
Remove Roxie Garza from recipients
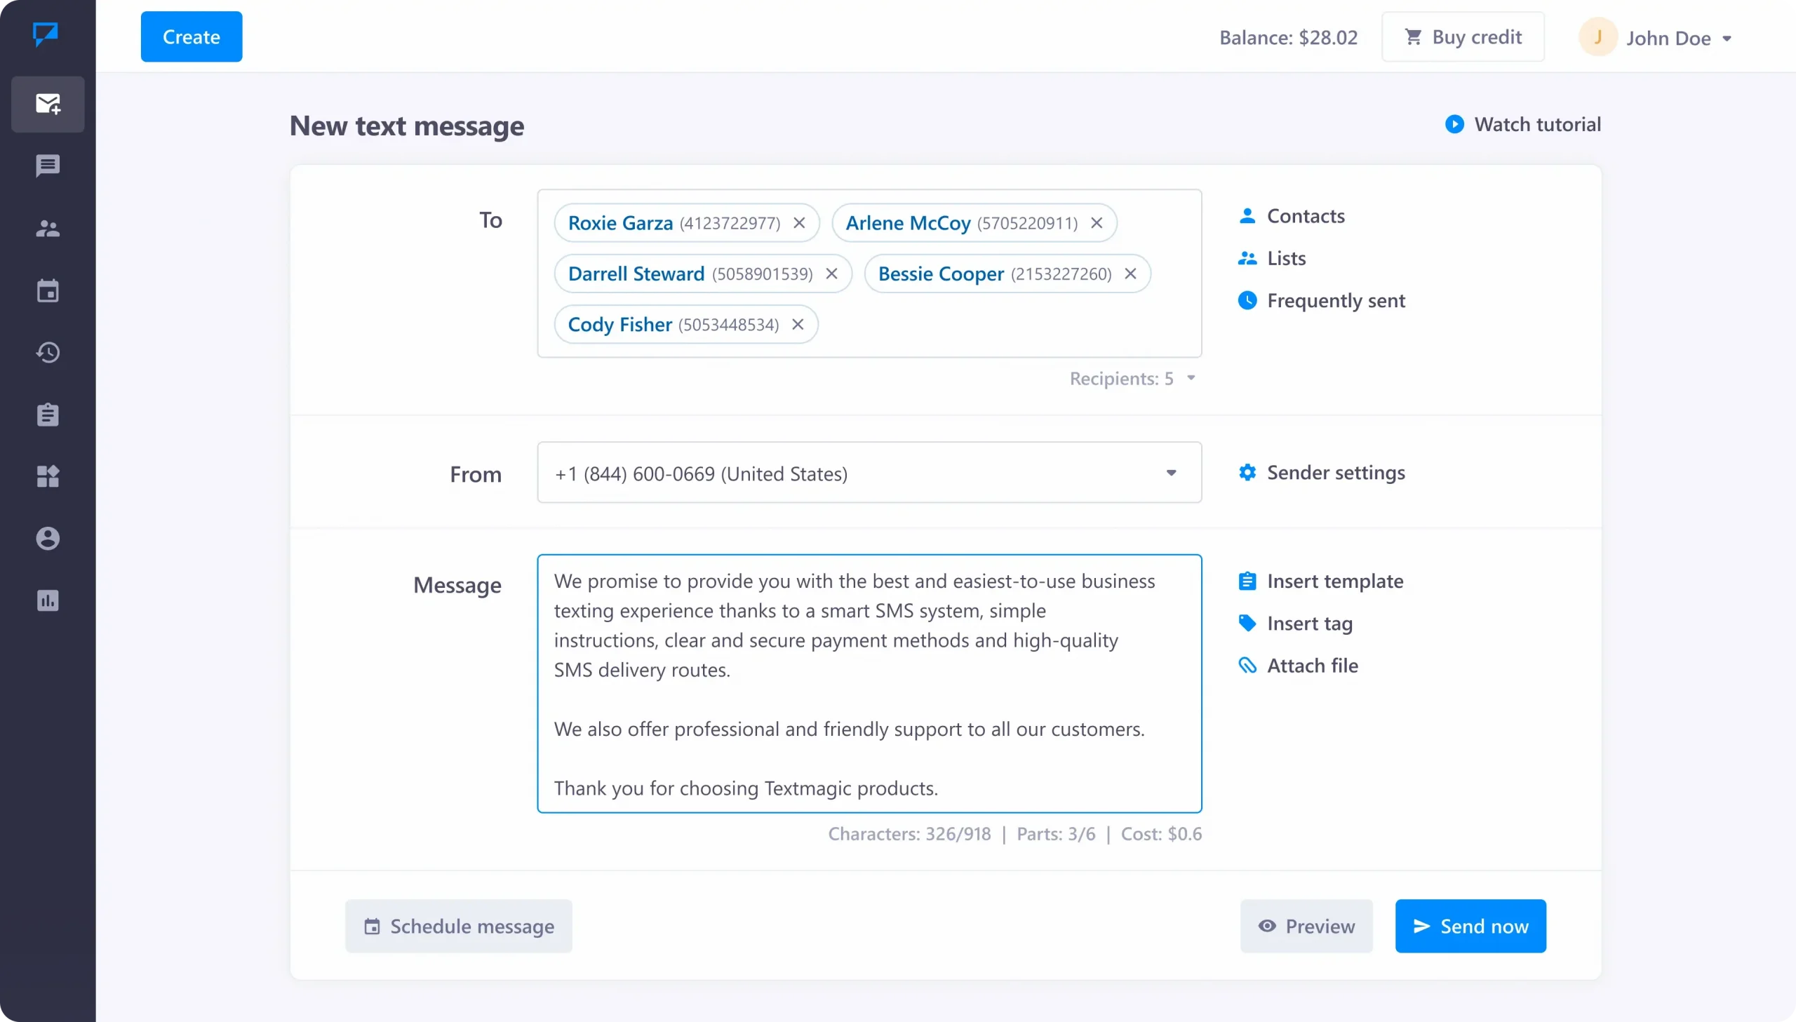pyautogui.click(x=798, y=223)
